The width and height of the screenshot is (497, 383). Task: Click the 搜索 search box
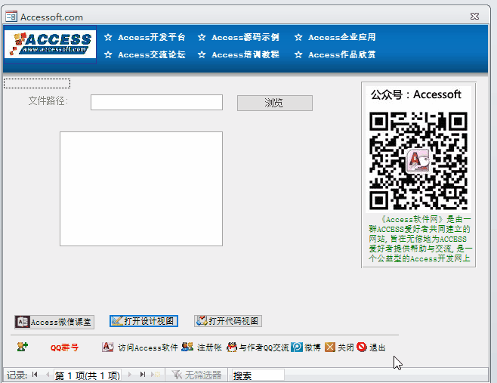(x=258, y=375)
